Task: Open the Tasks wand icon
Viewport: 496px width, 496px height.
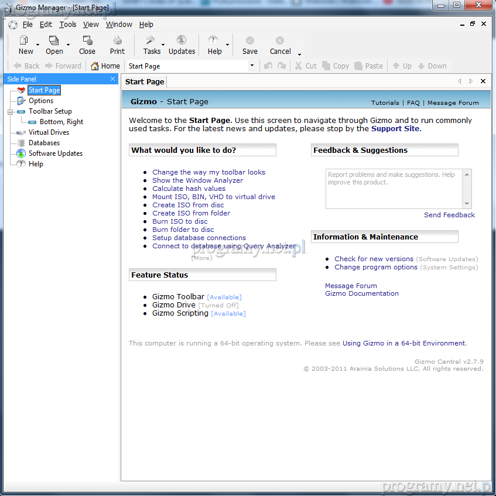Action: click(x=150, y=40)
